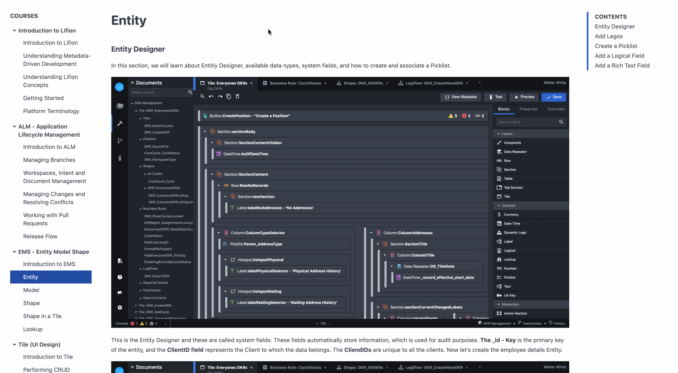Click the undo arrow icon in designer toolbar
The image size is (678, 373).
211,96
